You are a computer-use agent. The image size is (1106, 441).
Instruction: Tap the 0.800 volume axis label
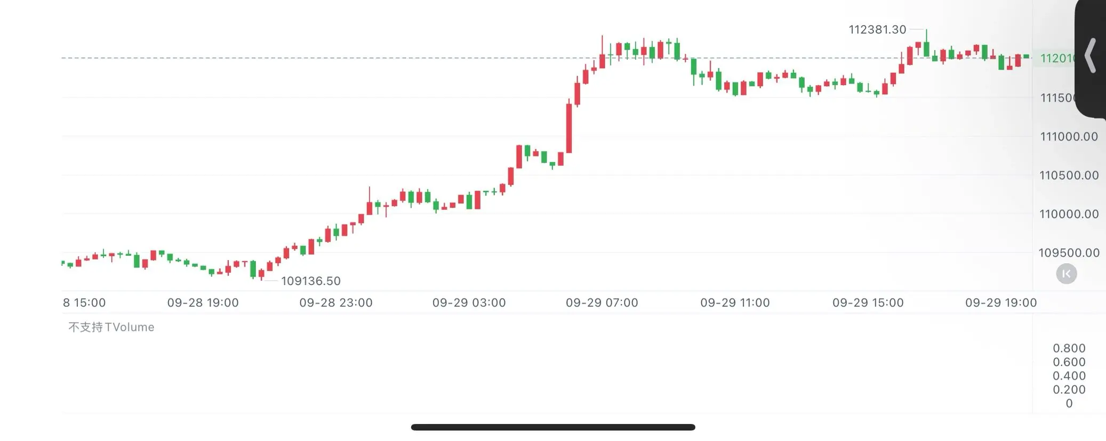1069,348
